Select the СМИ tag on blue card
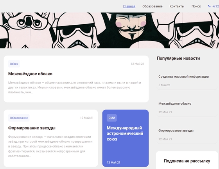The height and width of the screenshot is (169, 219). 112,118
